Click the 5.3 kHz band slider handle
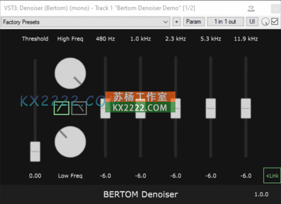The width and height of the screenshot is (281, 204). point(211,108)
